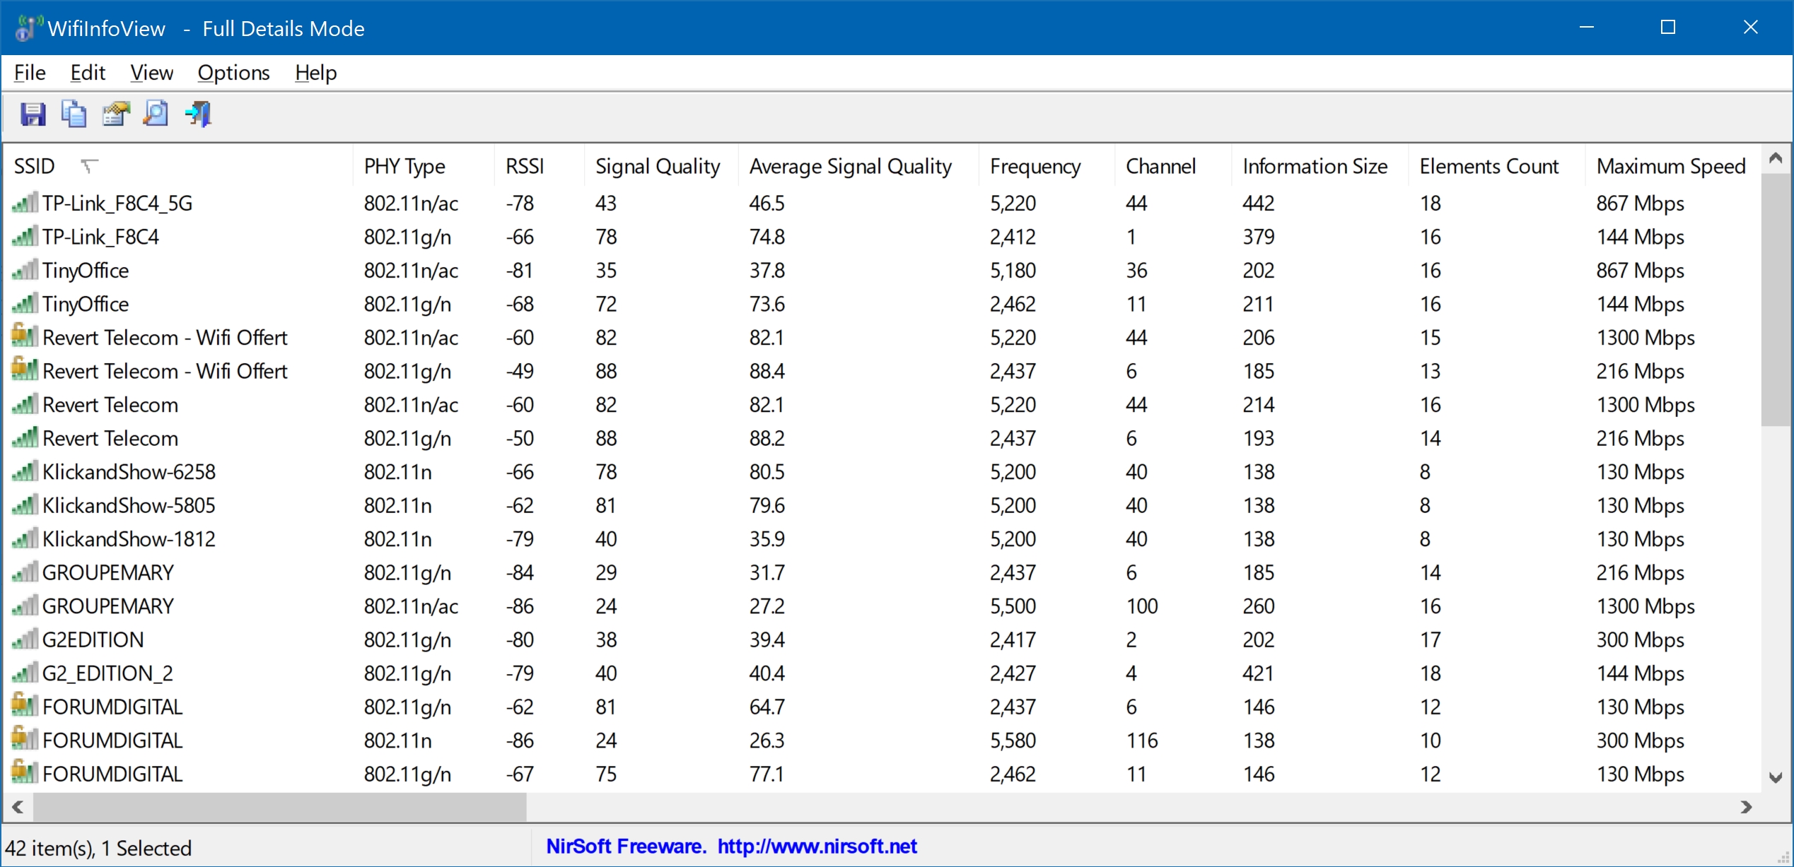Select the G2_EDITION_2 network row
The width and height of the screenshot is (1794, 867).
tap(881, 673)
